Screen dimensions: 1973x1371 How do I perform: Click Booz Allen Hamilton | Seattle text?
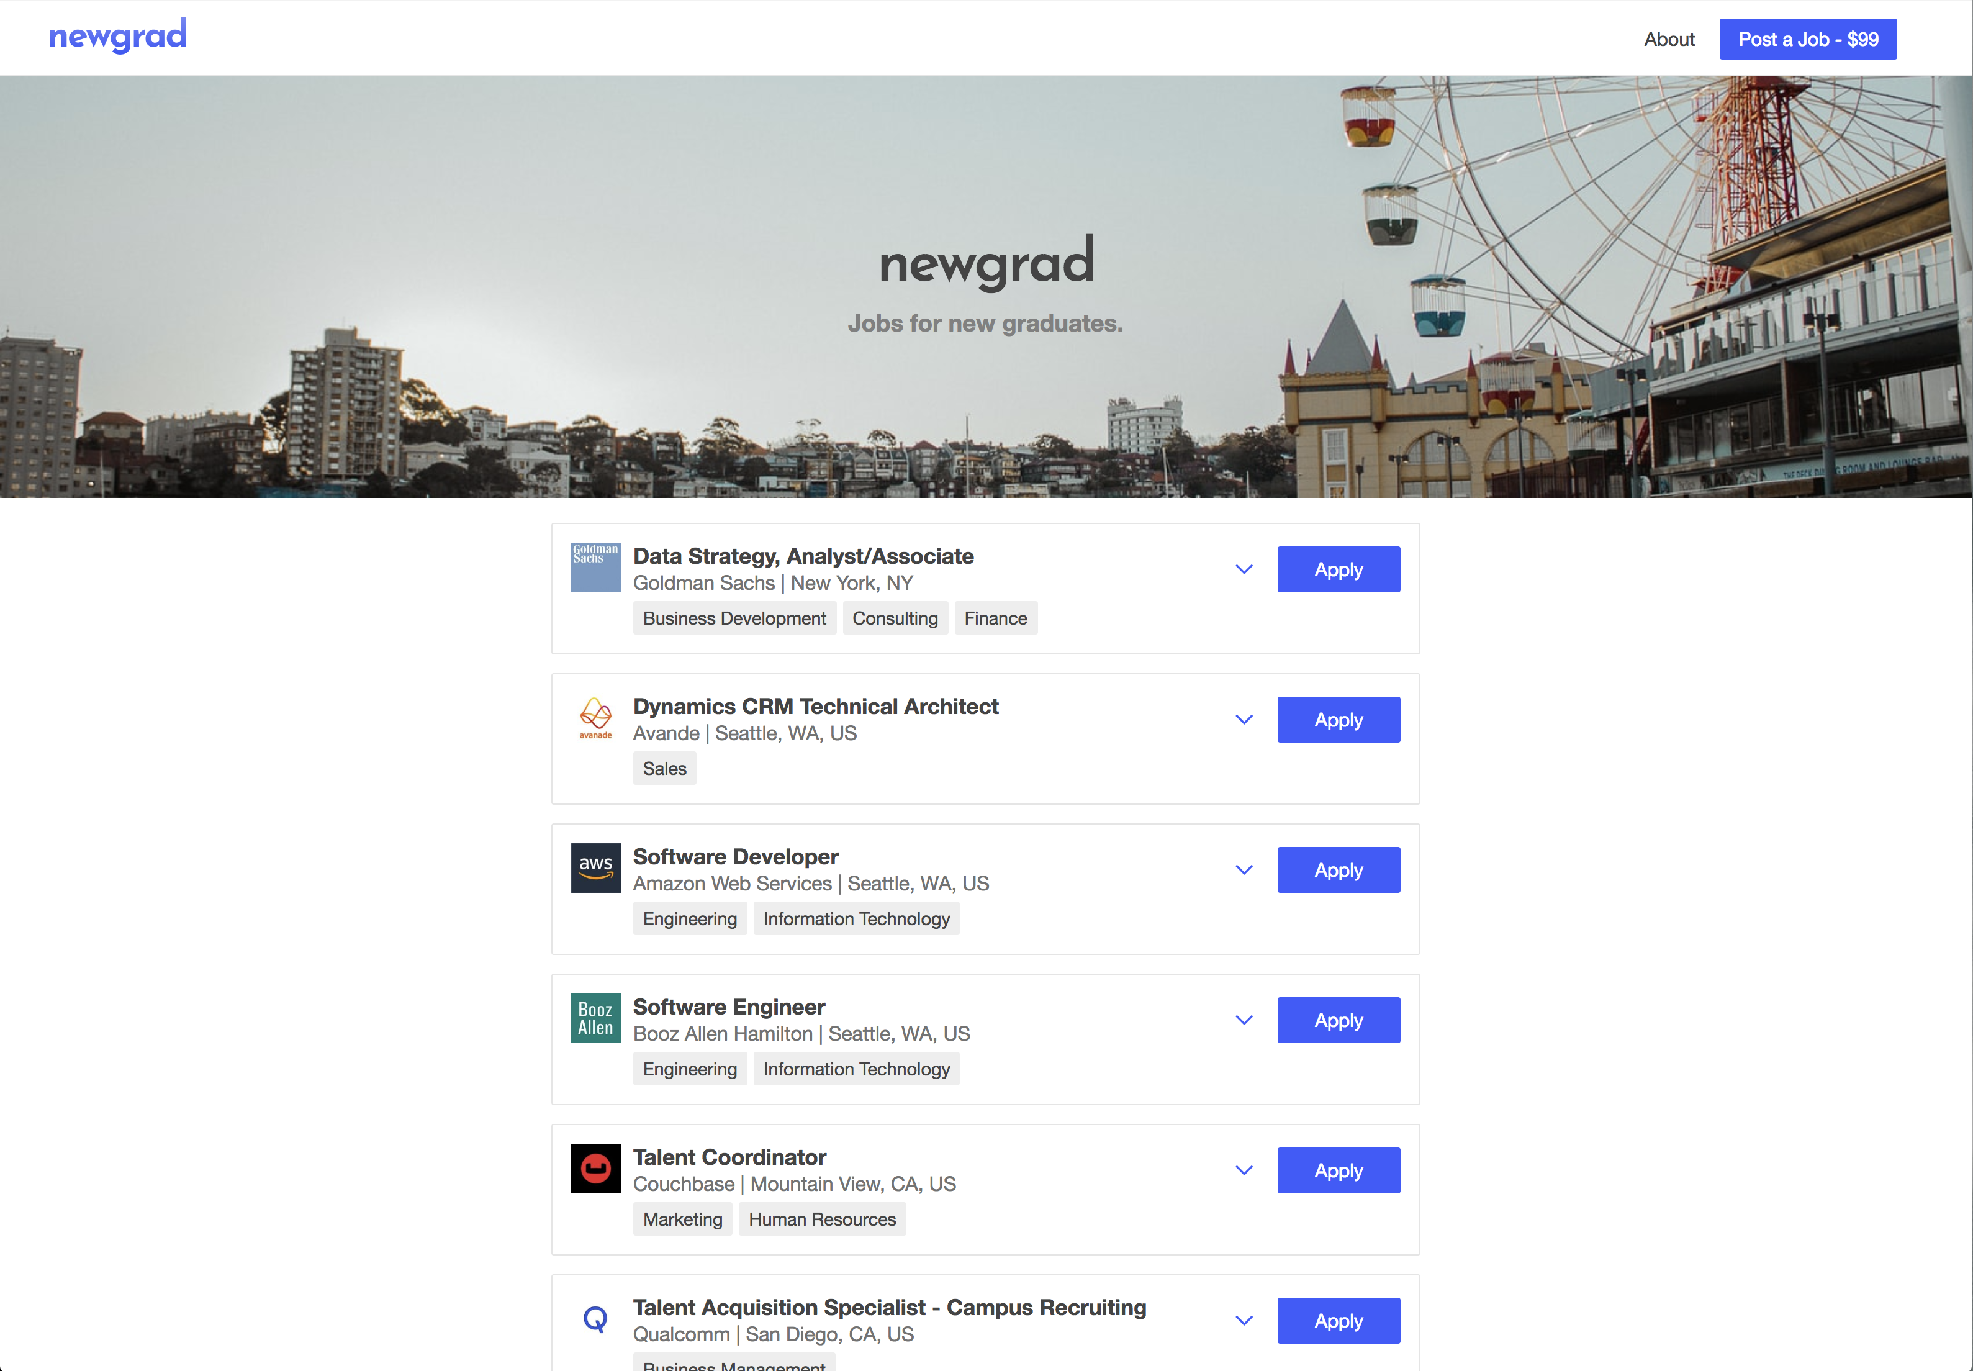801,1034
